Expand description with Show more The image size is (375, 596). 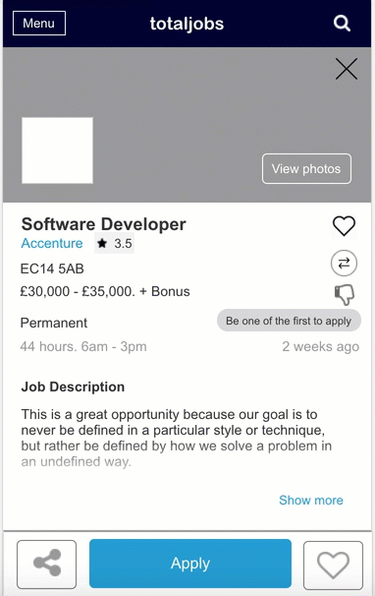[311, 501]
